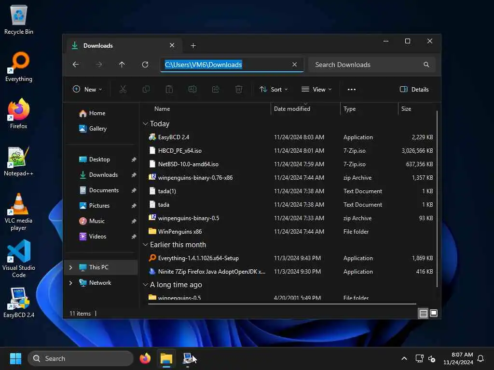Click the Rename icon in toolbar

(x=192, y=89)
